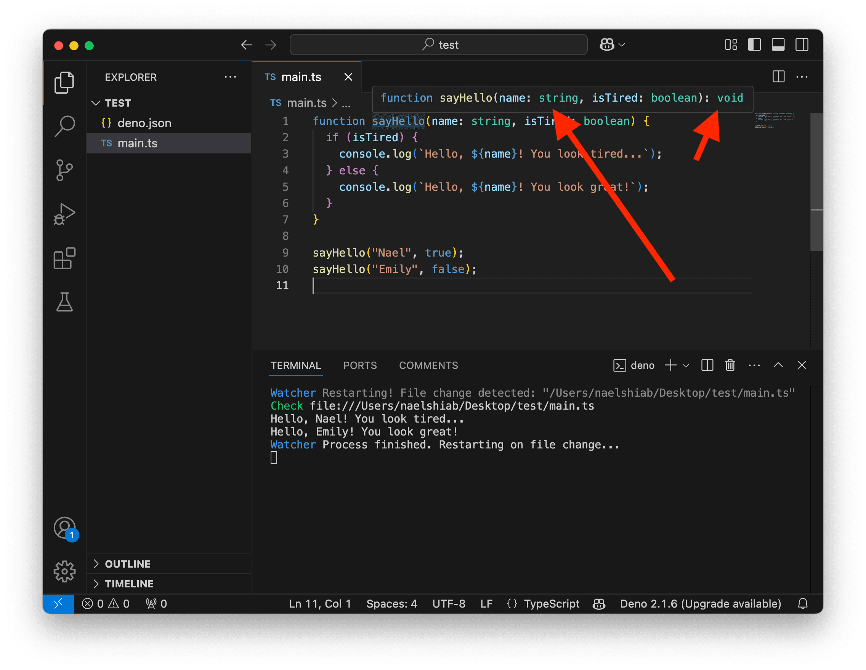866x670 pixels.
Task: Click the ports forwarded indicator showing 0
Action: [156, 603]
